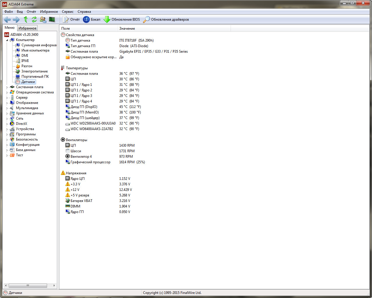
Task: Select the WDC WD2500AAKS-00UU3A0 drive row
Action: point(102,123)
